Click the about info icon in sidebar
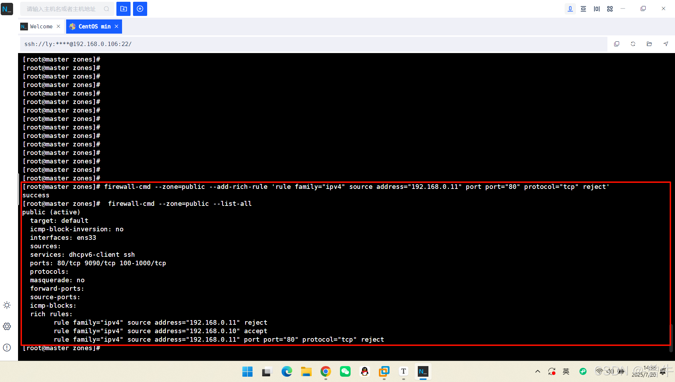 click(x=7, y=348)
